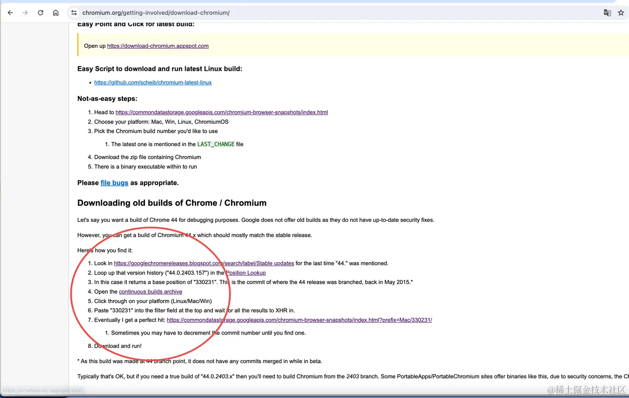
Task: Click the 'Download and run!' step
Action: click(118, 346)
